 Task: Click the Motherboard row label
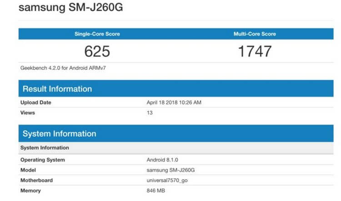tap(36, 181)
